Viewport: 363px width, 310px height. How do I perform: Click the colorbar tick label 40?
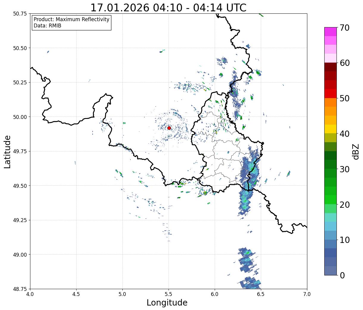point(345,134)
